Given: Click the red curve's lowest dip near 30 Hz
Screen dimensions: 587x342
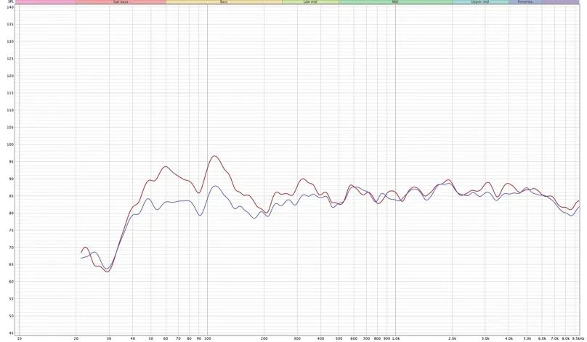Looking at the screenshot, I should [108, 272].
